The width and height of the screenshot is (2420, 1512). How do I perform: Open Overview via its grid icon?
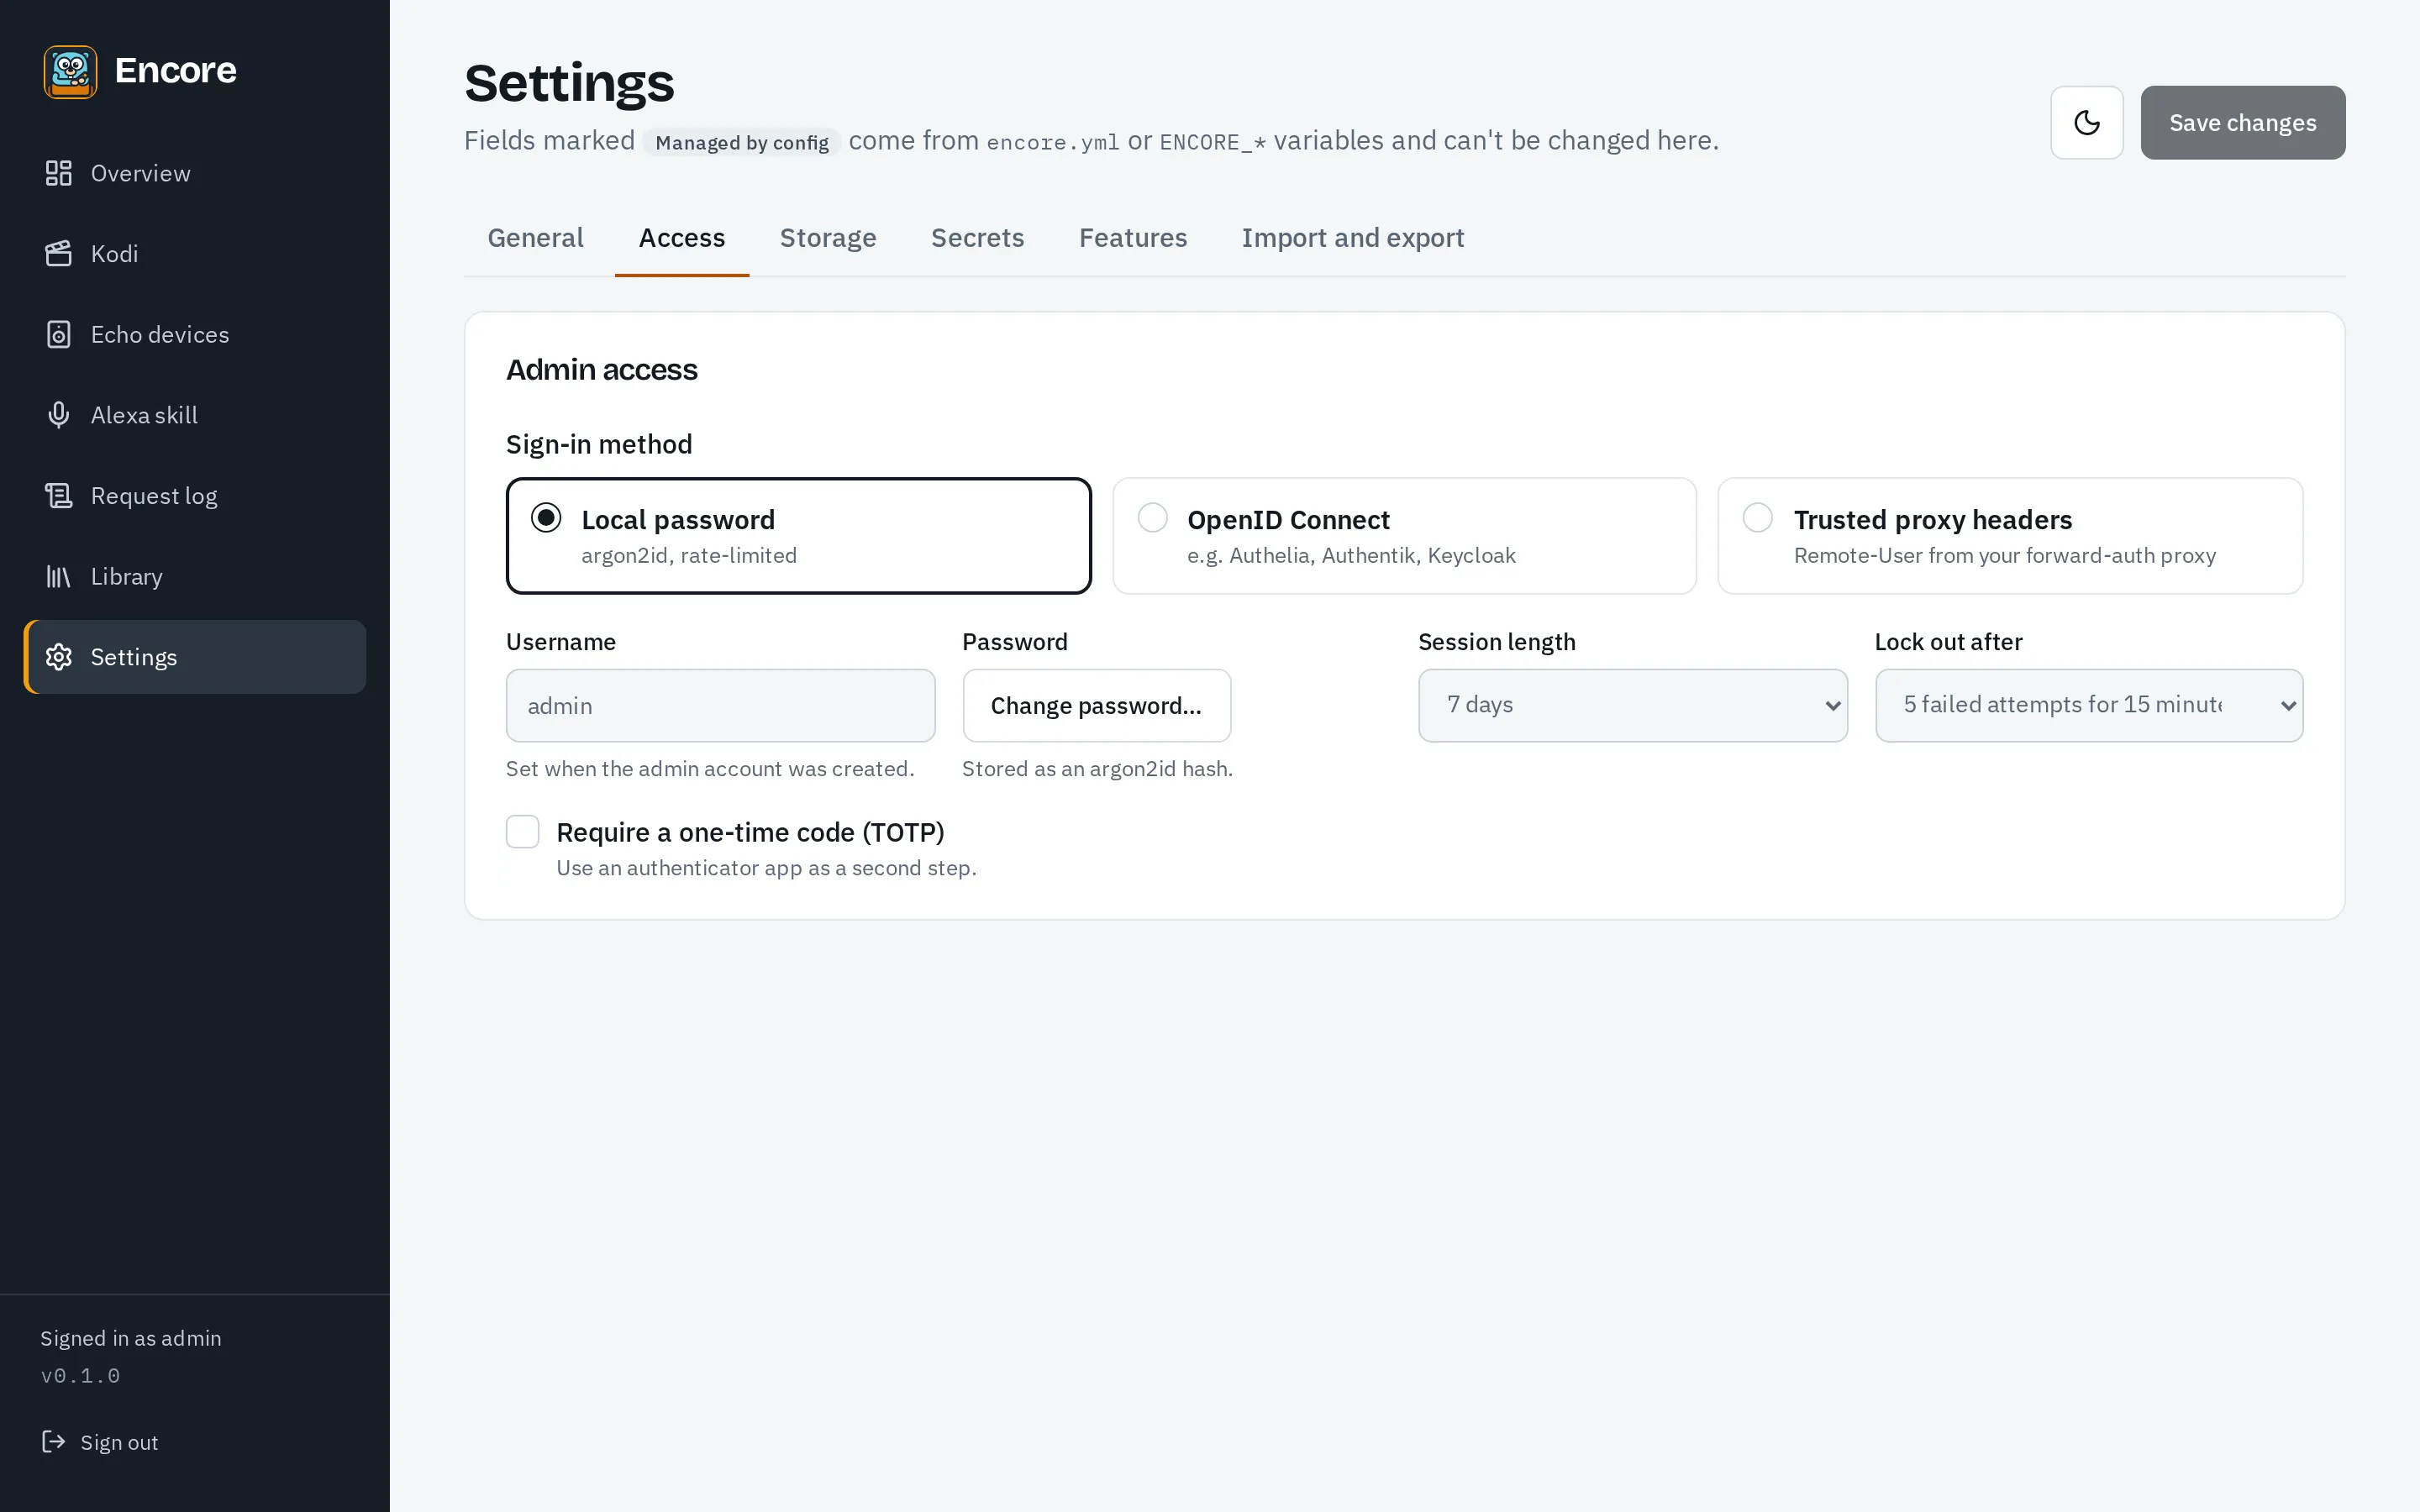click(x=59, y=173)
